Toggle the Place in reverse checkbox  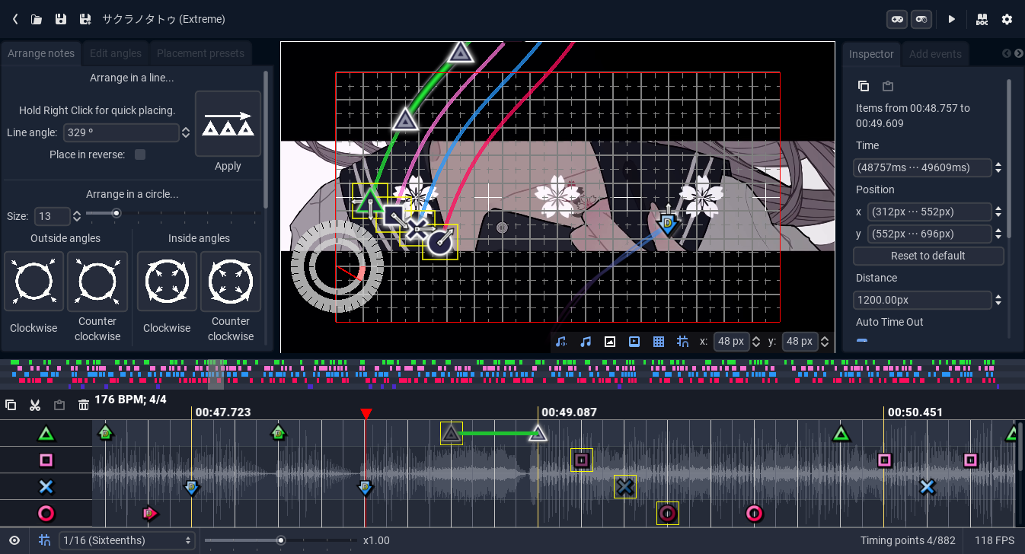click(140, 154)
